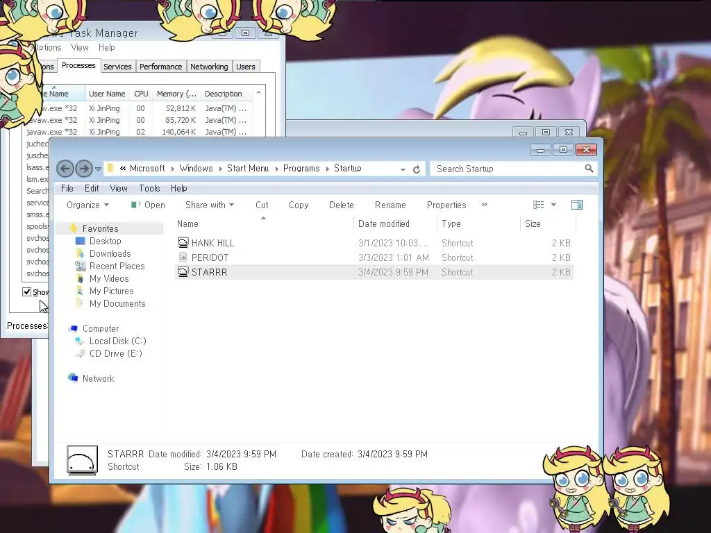Open the view options dropdown arrow
The width and height of the screenshot is (711, 533).
553,205
